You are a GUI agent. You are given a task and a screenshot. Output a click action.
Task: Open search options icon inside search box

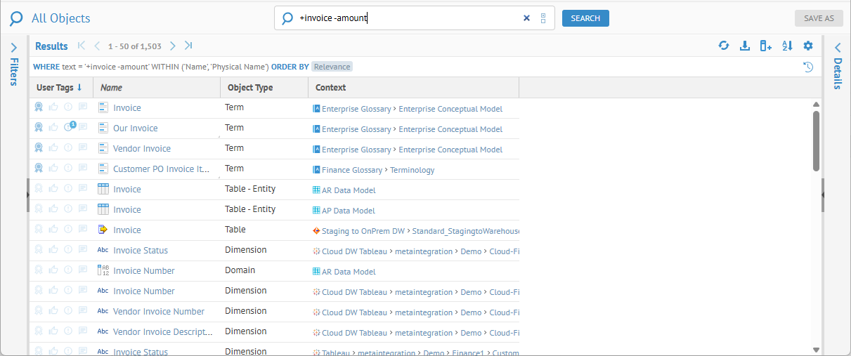[543, 18]
